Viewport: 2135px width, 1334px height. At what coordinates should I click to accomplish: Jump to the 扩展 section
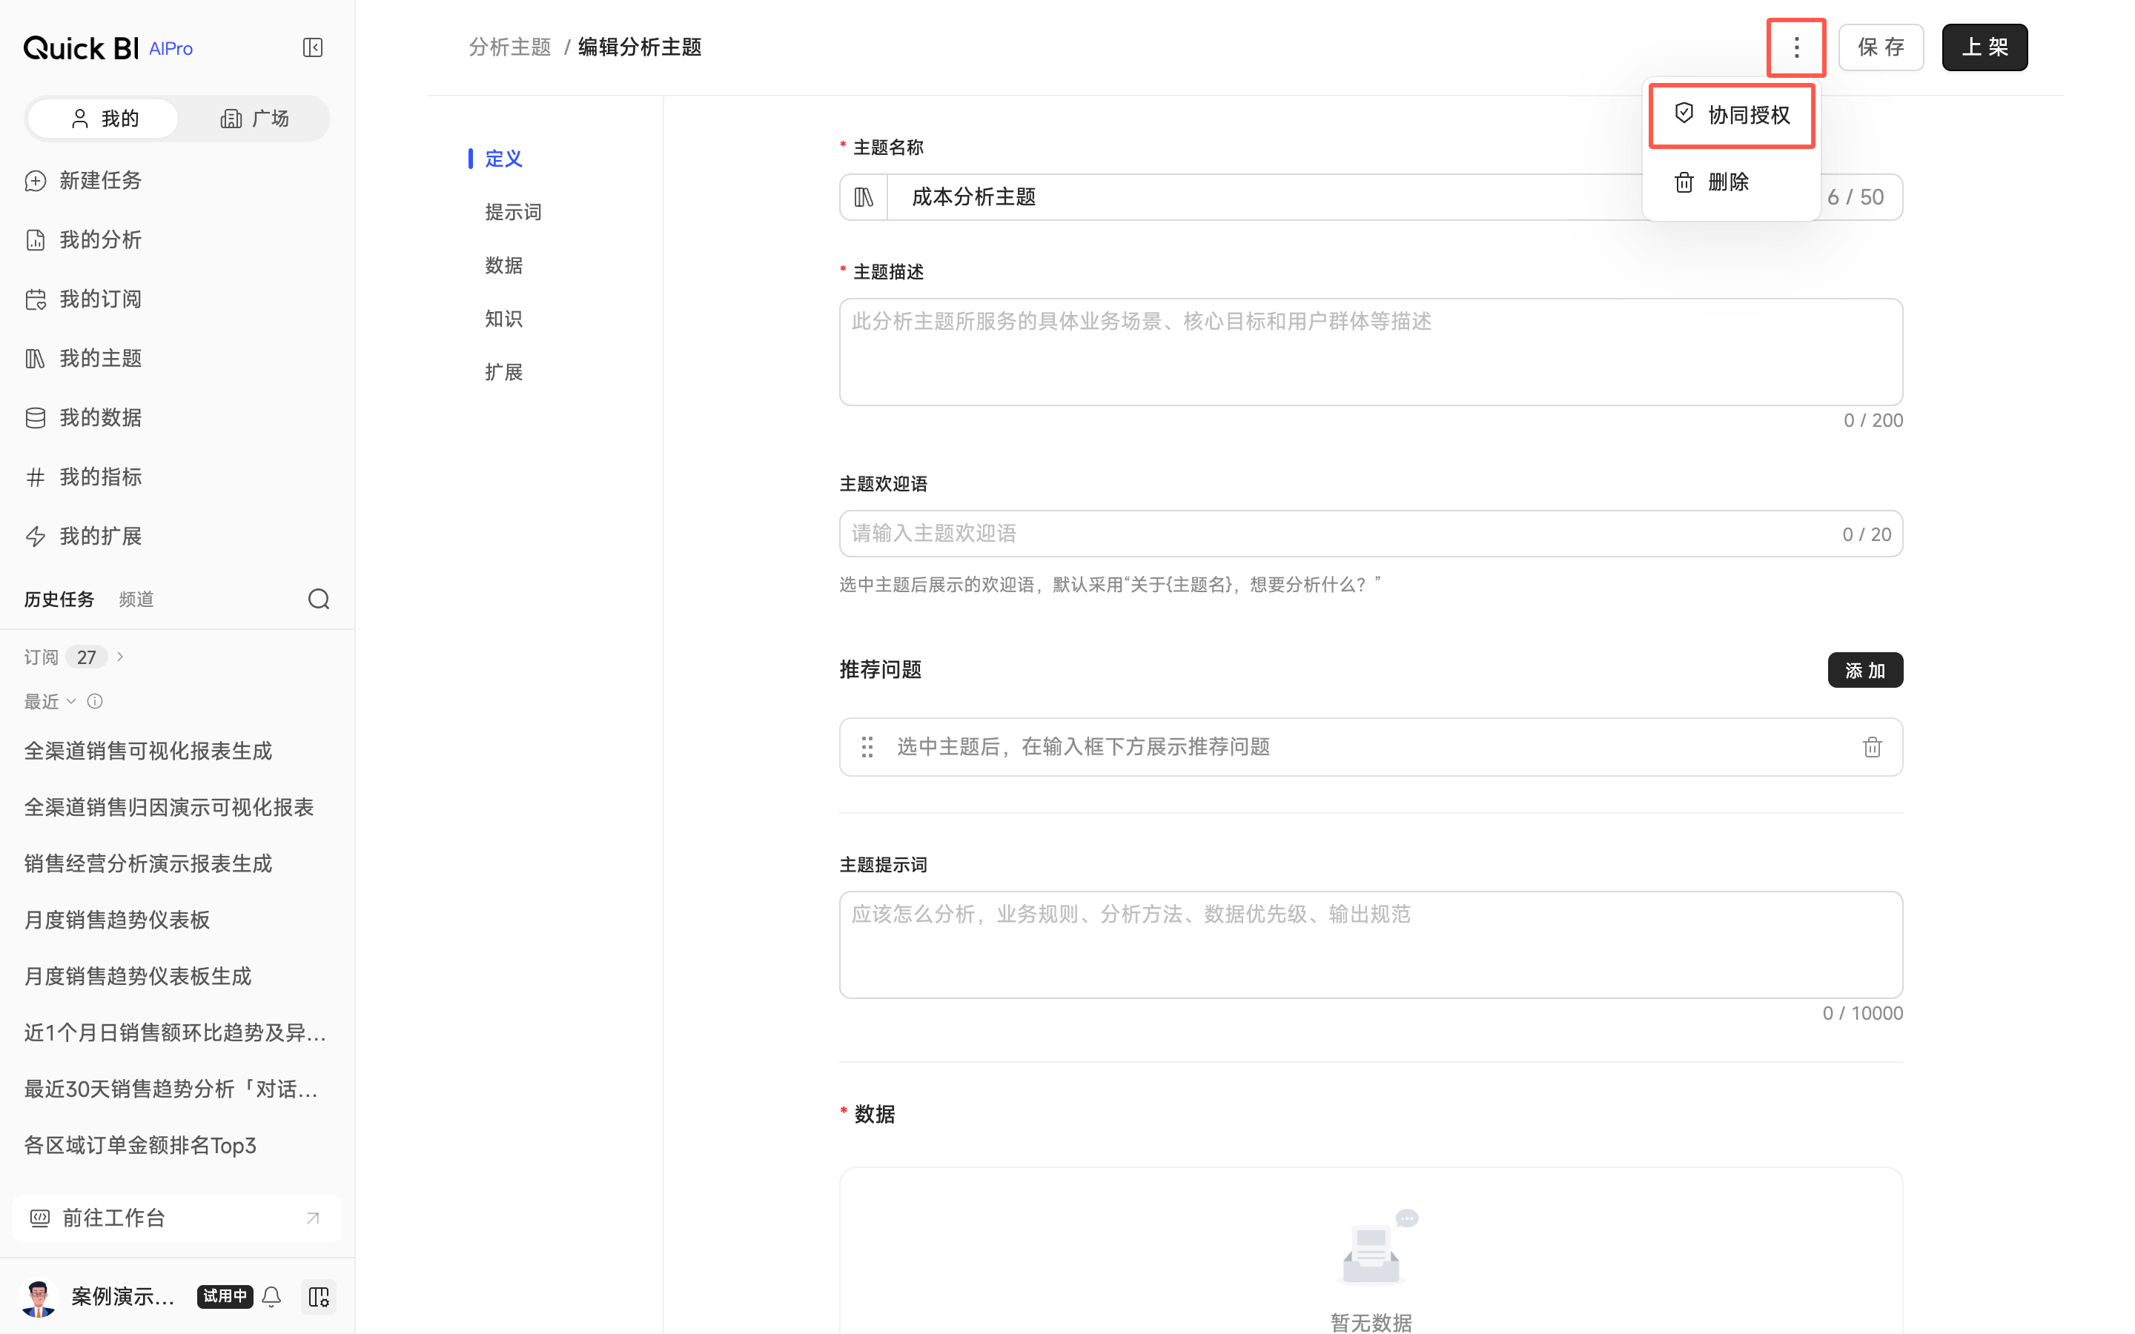point(504,372)
